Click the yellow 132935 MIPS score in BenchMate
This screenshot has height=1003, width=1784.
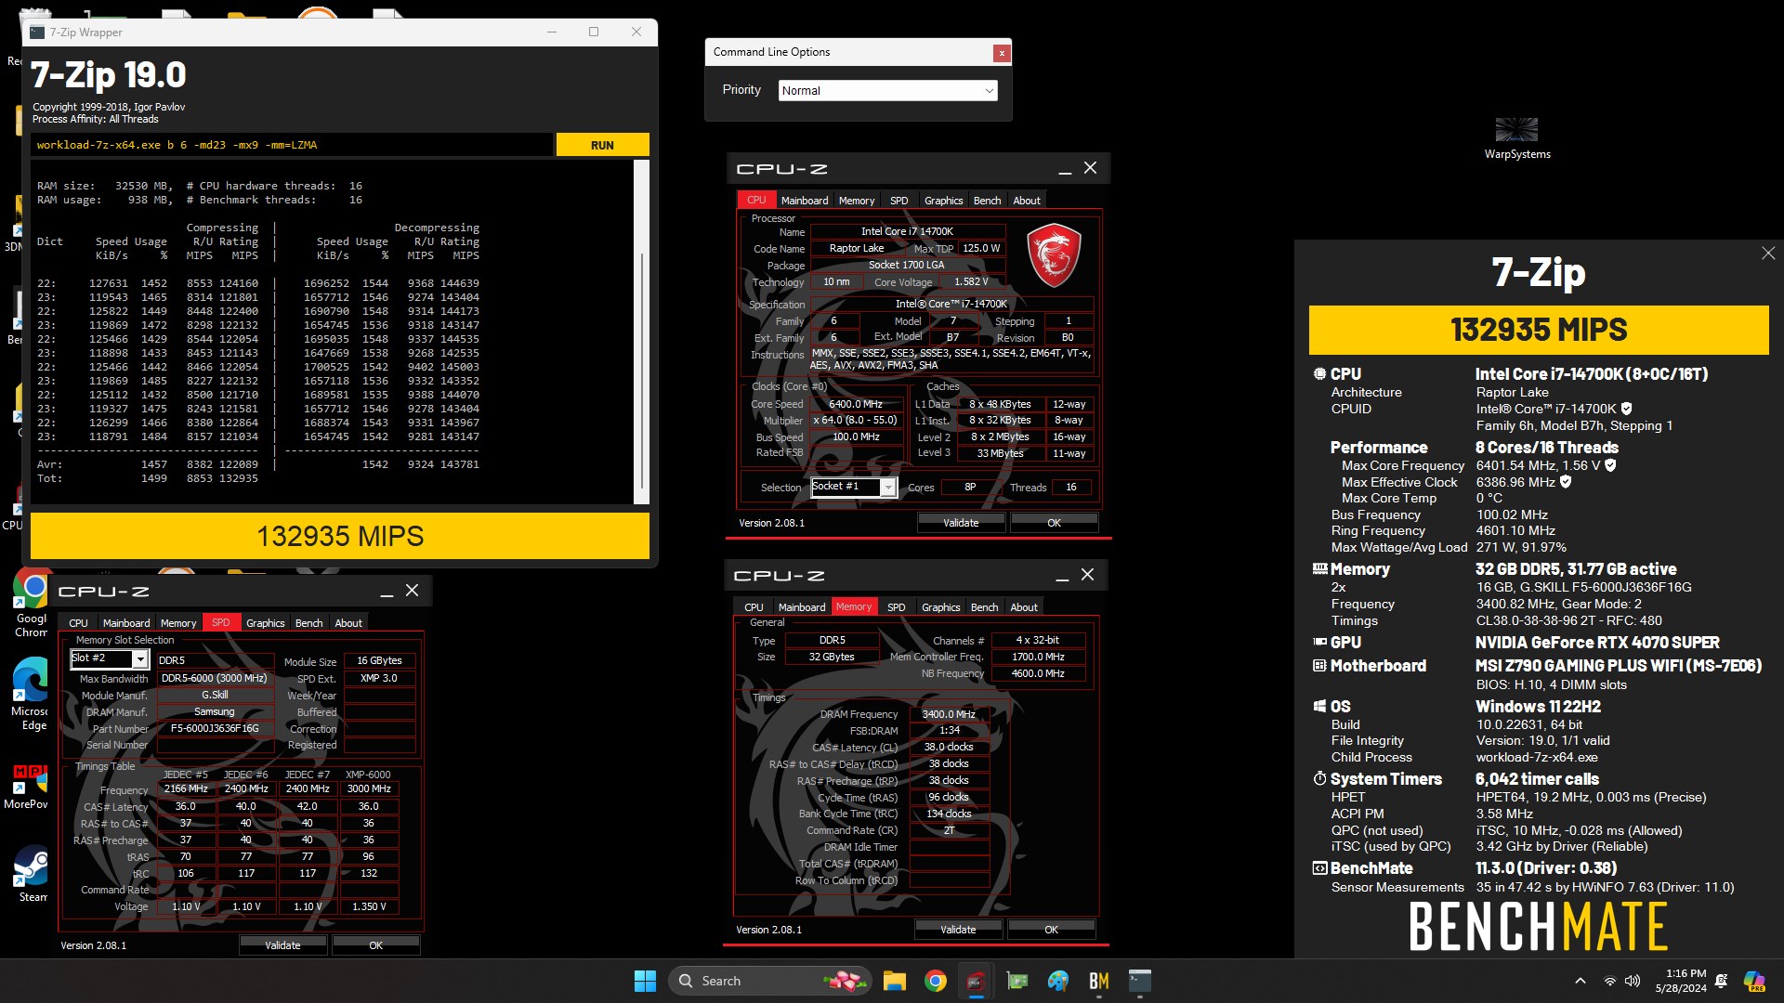[x=1539, y=330]
